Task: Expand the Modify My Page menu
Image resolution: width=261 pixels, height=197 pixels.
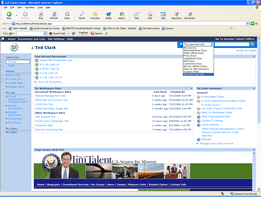Action: point(246,51)
